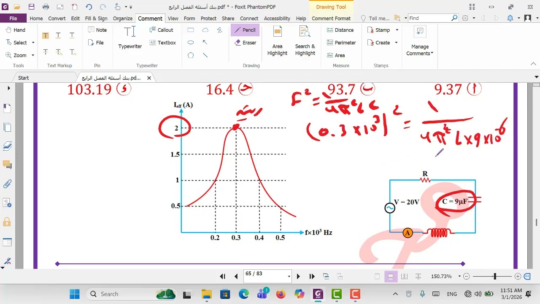Go to the previous page
The width and height of the screenshot is (540, 304).
[236, 277]
